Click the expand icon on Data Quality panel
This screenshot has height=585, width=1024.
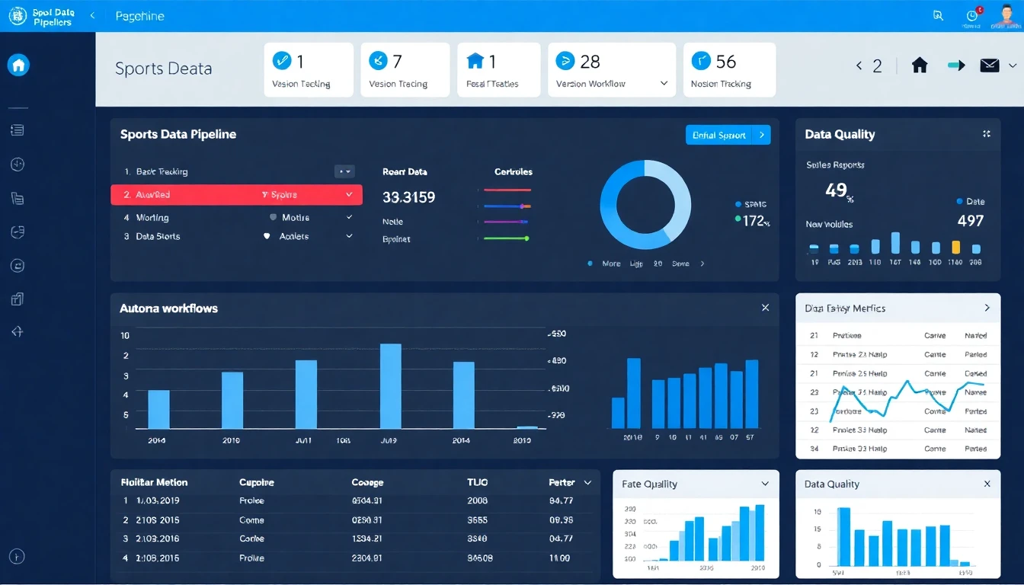tap(987, 134)
